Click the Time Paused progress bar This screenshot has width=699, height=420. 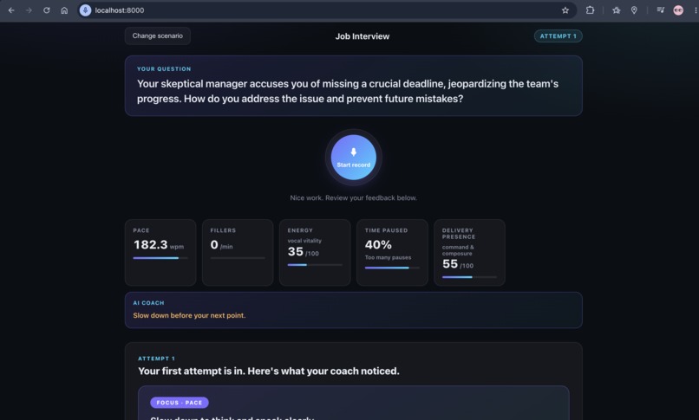(x=392, y=268)
